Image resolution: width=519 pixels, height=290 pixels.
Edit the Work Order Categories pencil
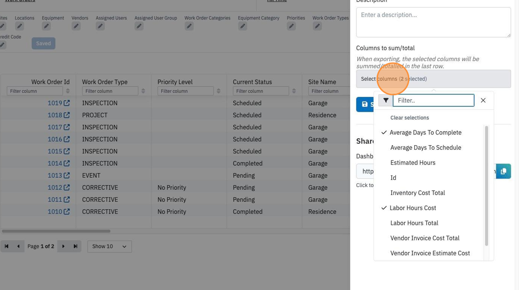pyautogui.click(x=189, y=26)
